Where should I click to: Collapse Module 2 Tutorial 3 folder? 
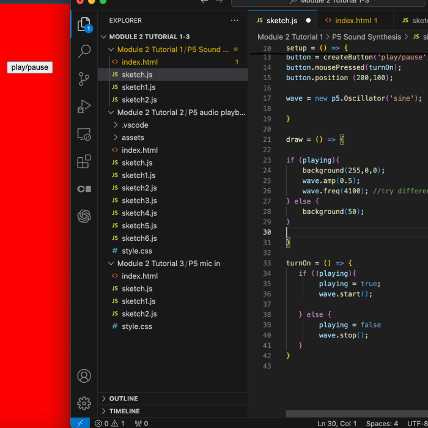[x=172, y=264]
